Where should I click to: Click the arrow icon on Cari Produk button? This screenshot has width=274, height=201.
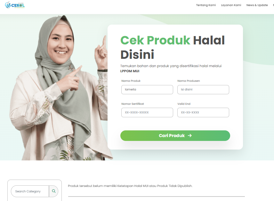pyautogui.click(x=190, y=135)
